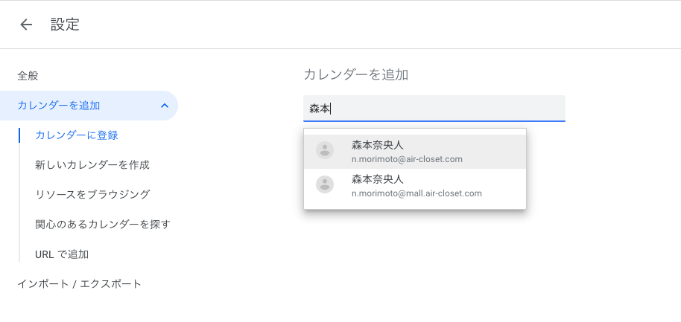Select the first 森本奈央人 name in the suggestions
The width and height of the screenshot is (681, 322).
377,145
